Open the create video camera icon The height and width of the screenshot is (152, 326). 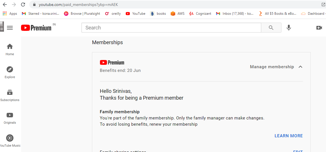(319, 28)
